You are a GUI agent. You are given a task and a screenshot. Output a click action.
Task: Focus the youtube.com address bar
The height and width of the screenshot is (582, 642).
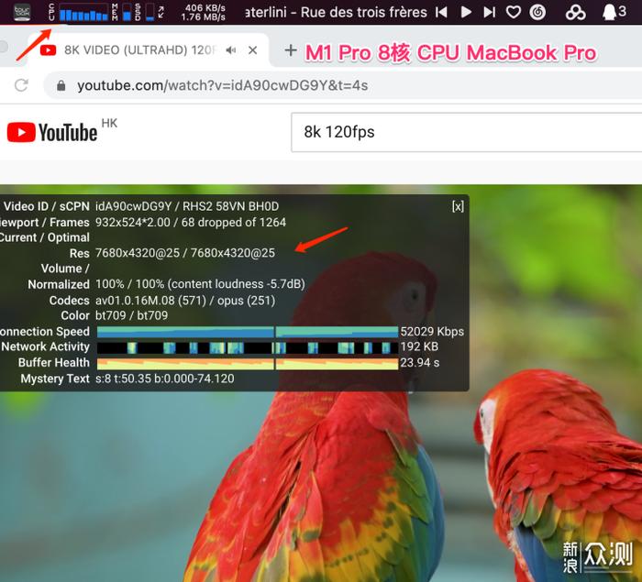(x=343, y=85)
